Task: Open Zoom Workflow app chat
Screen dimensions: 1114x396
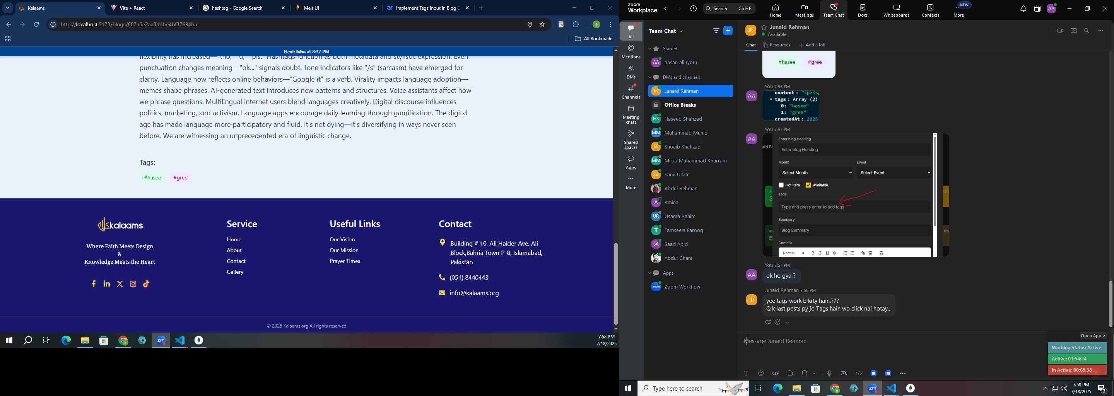Action: (x=690, y=287)
